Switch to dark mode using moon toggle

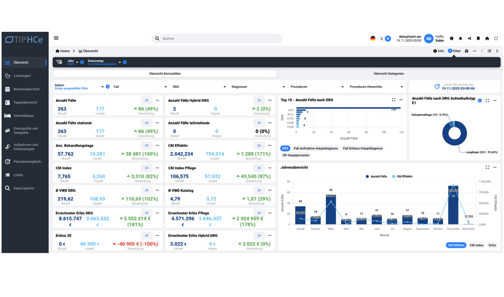(x=382, y=39)
